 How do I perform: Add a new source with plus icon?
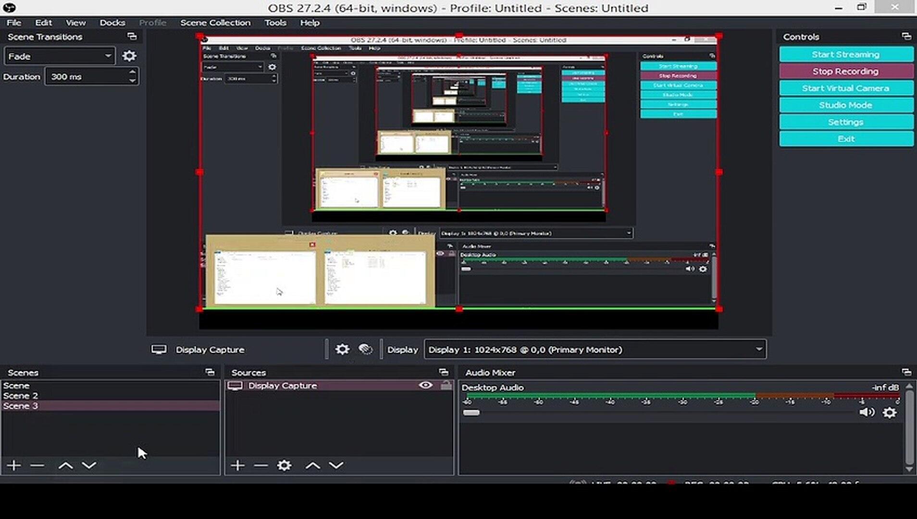coord(237,465)
